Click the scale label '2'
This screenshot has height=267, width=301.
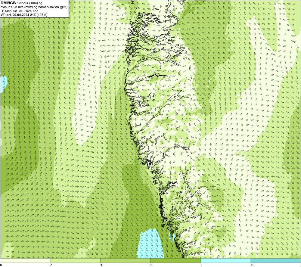pos(51,265)
